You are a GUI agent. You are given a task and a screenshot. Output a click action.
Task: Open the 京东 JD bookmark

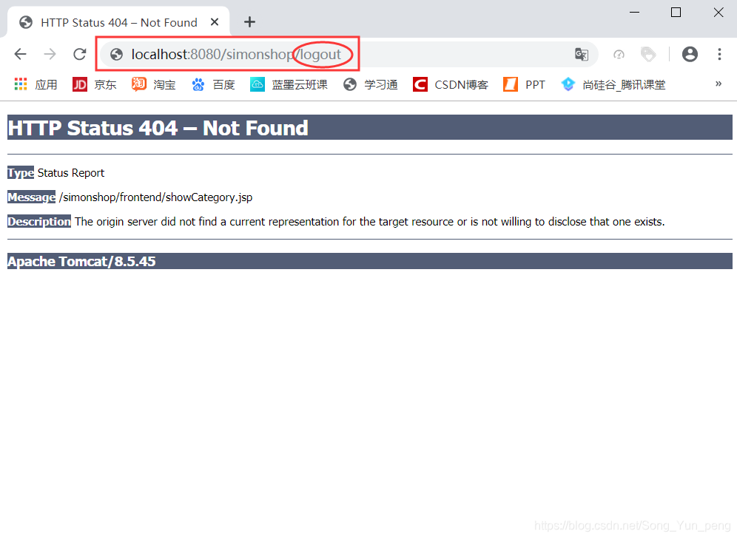[95, 84]
